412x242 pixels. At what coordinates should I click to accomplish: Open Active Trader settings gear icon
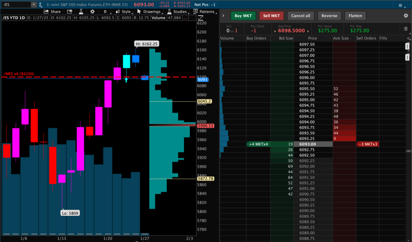pyautogui.click(x=406, y=16)
